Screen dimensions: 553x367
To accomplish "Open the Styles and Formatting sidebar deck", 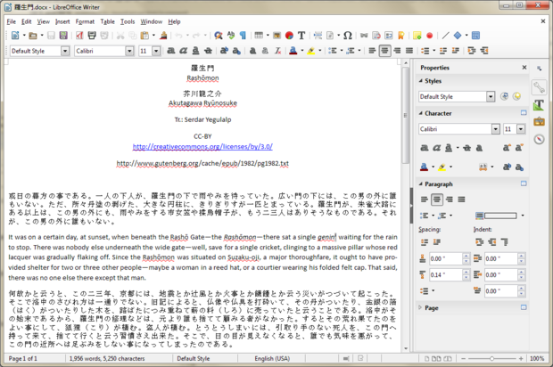I will click(539, 105).
